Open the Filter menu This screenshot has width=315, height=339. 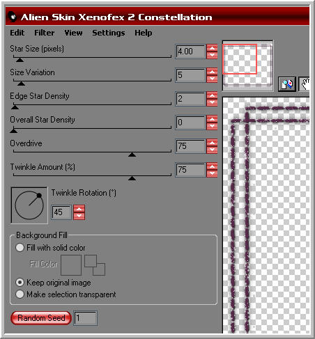(x=45, y=33)
